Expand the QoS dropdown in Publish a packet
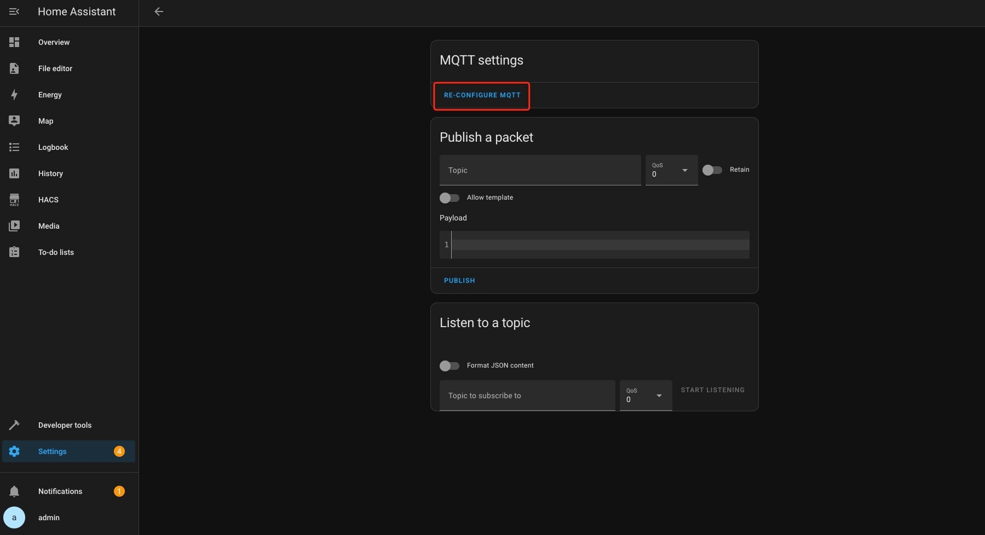 [671, 170]
